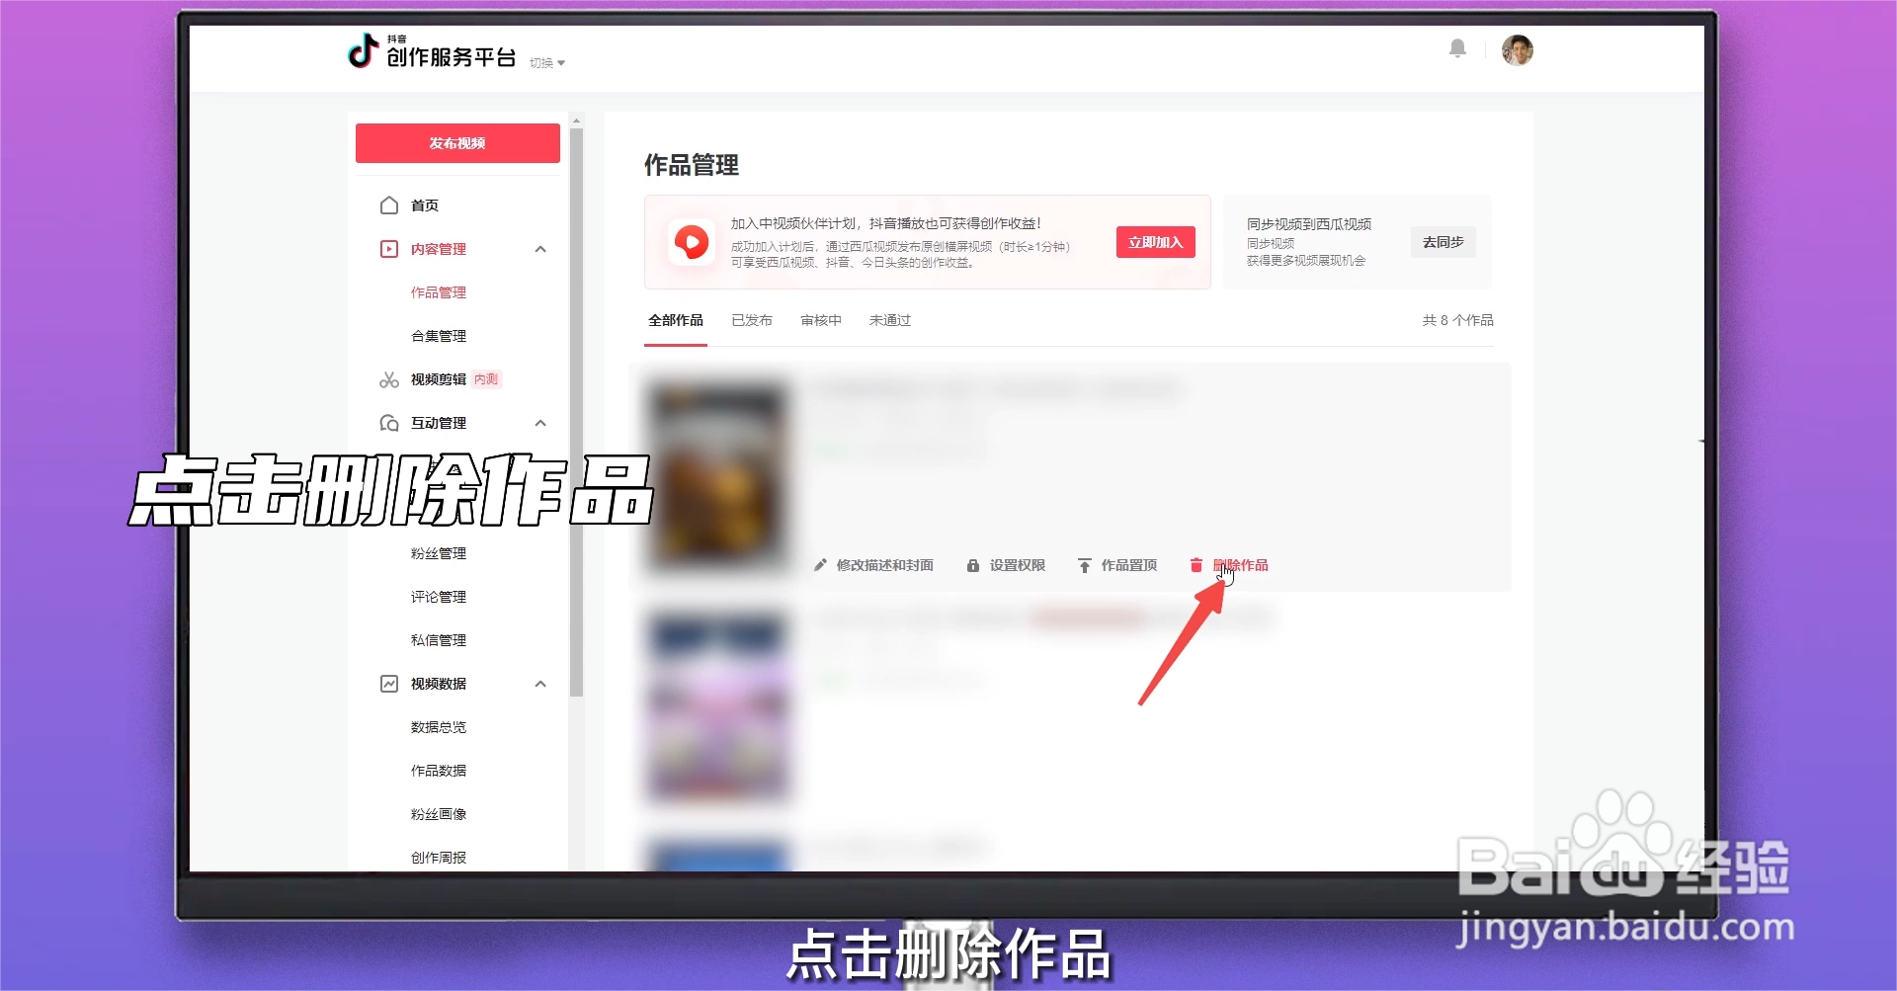Viewport: 1897px width, 991px height.
Task: Open 私信管理 in sidebar
Action: click(439, 640)
